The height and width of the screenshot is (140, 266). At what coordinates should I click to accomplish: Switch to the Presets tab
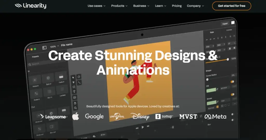click(x=35, y=56)
